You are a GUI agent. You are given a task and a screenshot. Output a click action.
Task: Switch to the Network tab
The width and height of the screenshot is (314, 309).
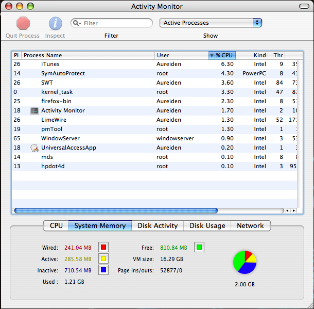pos(251,226)
